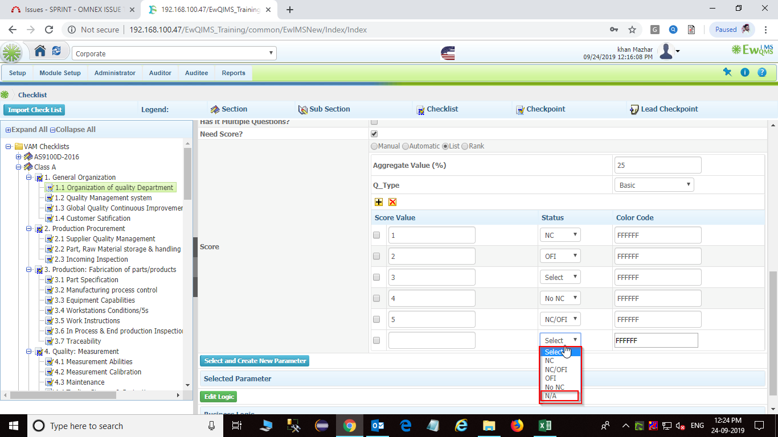This screenshot has height=437, width=778.
Task: Expand the AS9100D-2016 tree node
Action: point(19,157)
